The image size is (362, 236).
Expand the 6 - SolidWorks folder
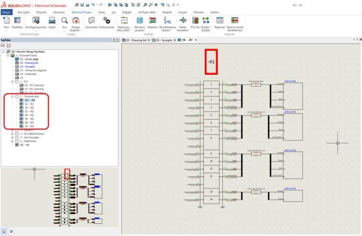click(x=12, y=141)
